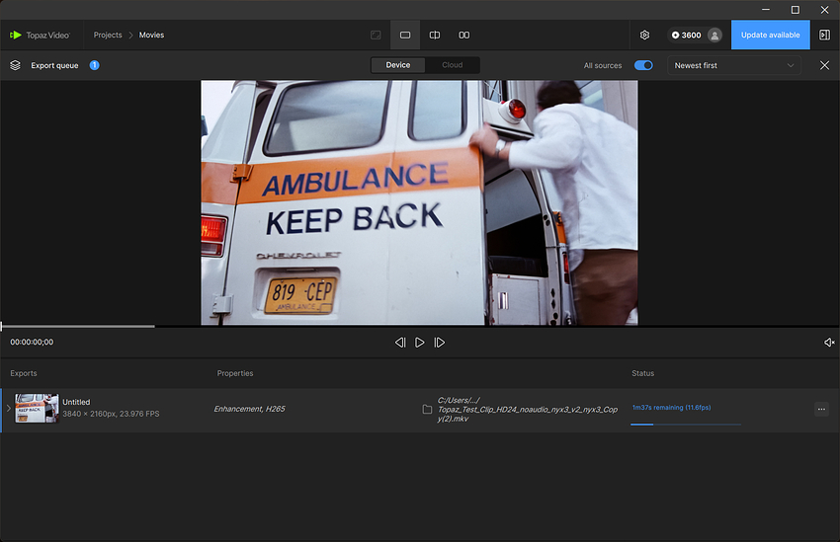Mute the preview audio
The width and height of the screenshot is (840, 542).
(829, 343)
